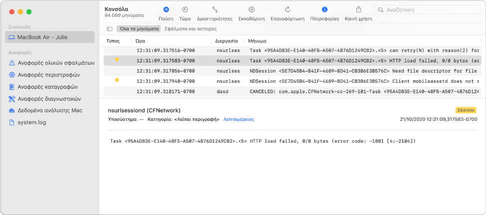Open Κοινή χρήση share menu
This screenshot has height=215, width=486.
pyautogui.click(x=359, y=13)
